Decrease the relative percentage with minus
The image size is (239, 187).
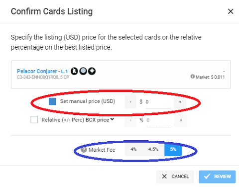pyautogui.click(x=130, y=120)
